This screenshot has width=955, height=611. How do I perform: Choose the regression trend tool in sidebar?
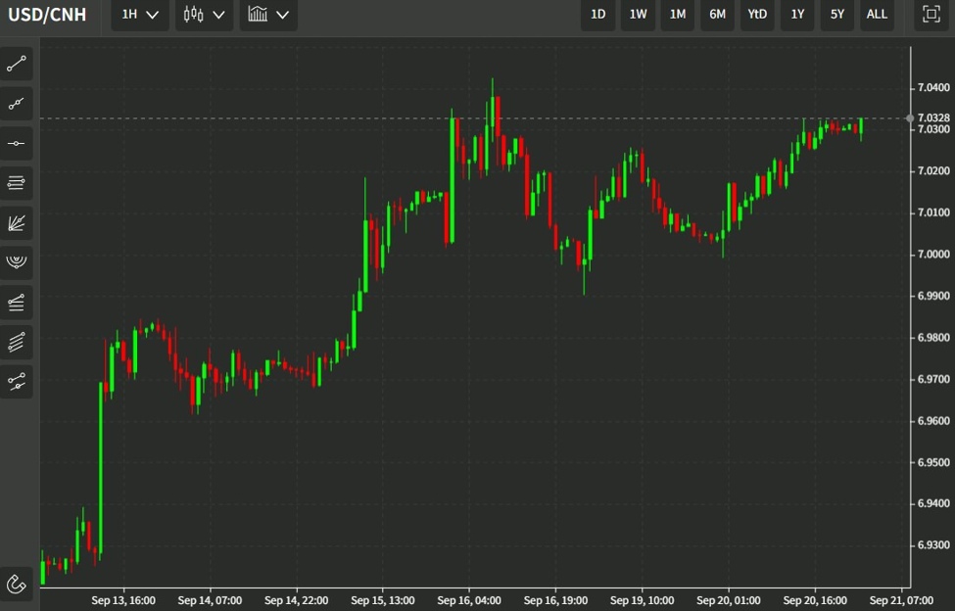tap(16, 382)
